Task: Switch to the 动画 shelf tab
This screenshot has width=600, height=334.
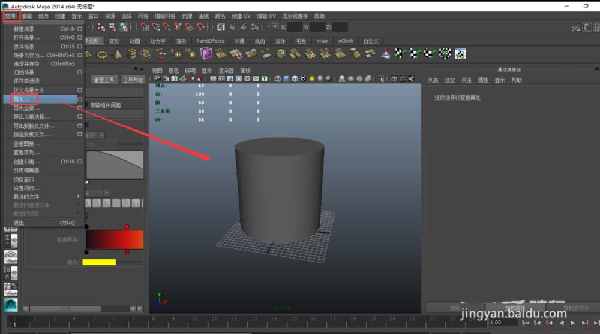Action: [x=134, y=41]
